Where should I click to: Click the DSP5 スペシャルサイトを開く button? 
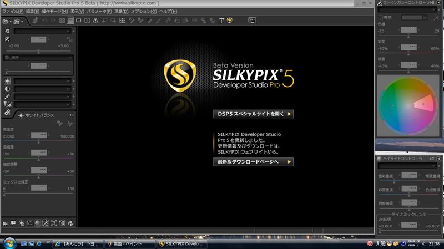[254, 114]
